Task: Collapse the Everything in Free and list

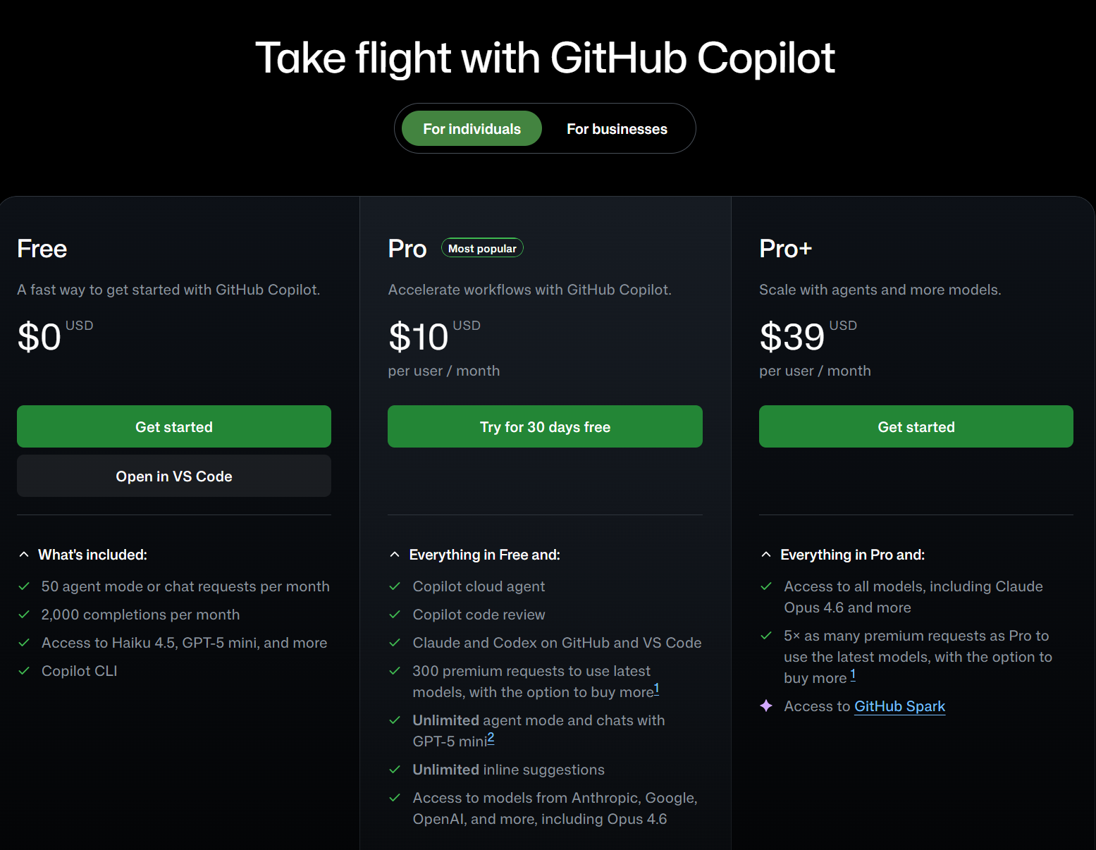Action: coord(395,555)
